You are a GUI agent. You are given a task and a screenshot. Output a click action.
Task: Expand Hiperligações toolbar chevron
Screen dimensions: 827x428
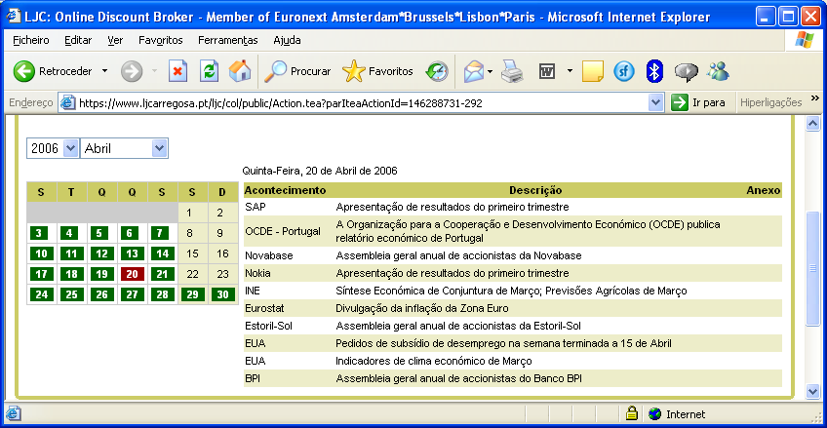click(x=815, y=98)
